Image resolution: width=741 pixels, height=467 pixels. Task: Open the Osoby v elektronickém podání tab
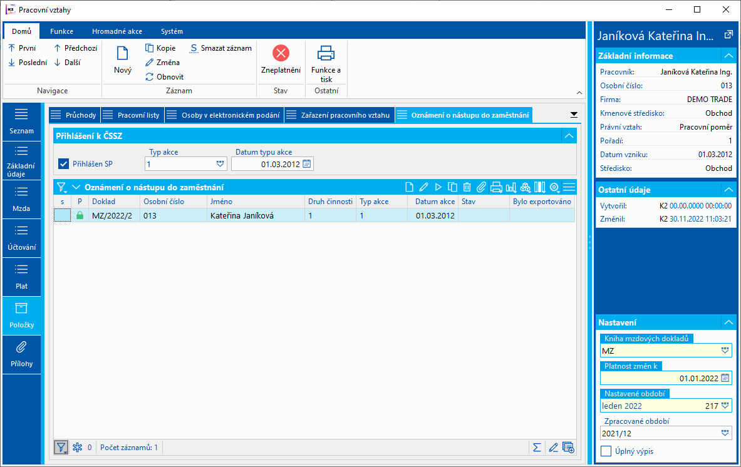[224, 115]
